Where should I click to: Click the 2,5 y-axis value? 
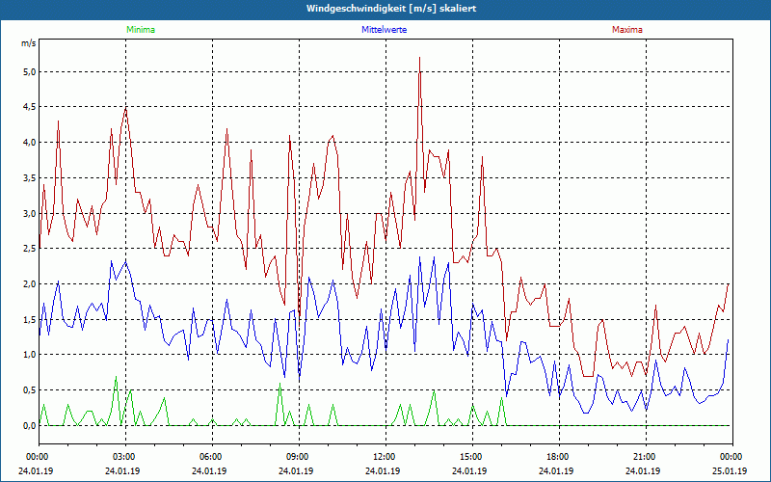(x=30, y=249)
